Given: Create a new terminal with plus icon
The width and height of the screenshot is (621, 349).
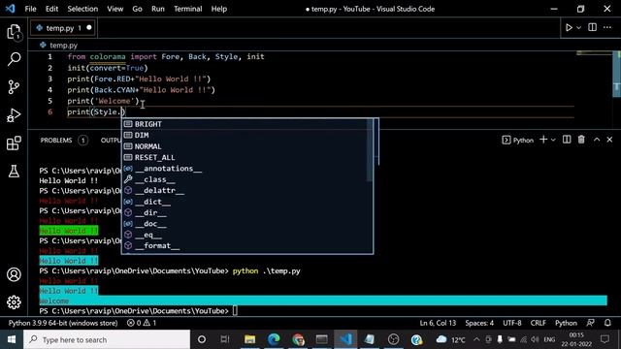Looking at the screenshot, I should coord(543,140).
